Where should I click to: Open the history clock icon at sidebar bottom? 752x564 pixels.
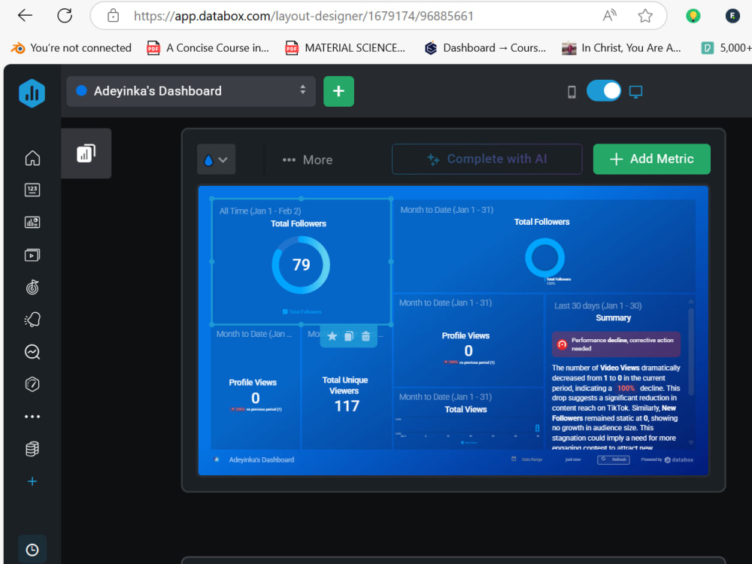click(x=32, y=550)
